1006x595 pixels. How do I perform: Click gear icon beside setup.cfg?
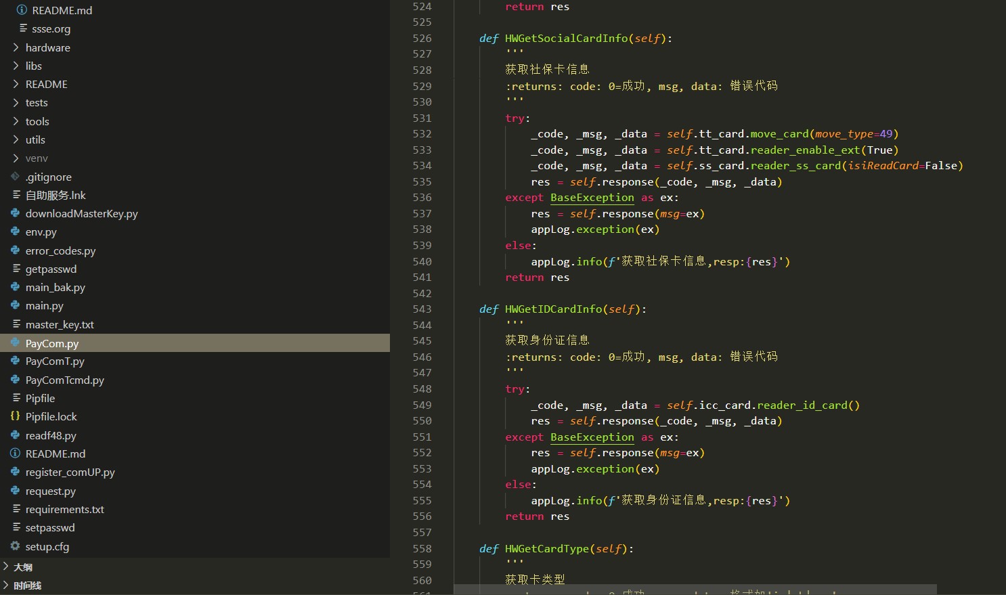pyautogui.click(x=15, y=546)
